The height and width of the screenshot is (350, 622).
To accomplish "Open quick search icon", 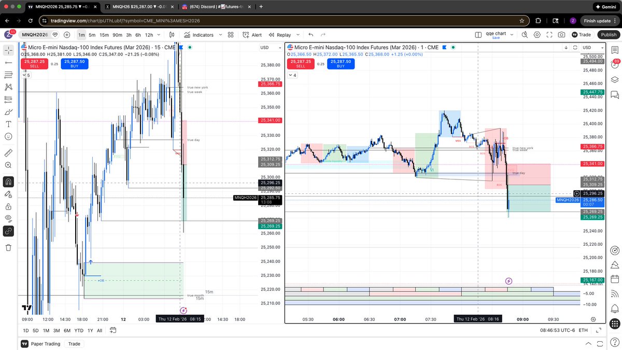I will [x=525, y=35].
